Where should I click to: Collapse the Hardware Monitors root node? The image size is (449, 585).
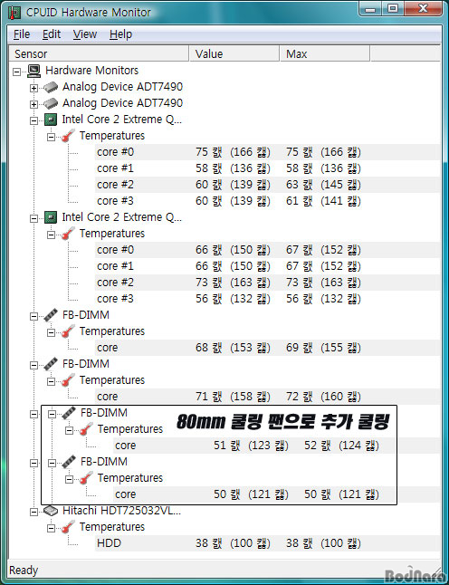click(17, 72)
